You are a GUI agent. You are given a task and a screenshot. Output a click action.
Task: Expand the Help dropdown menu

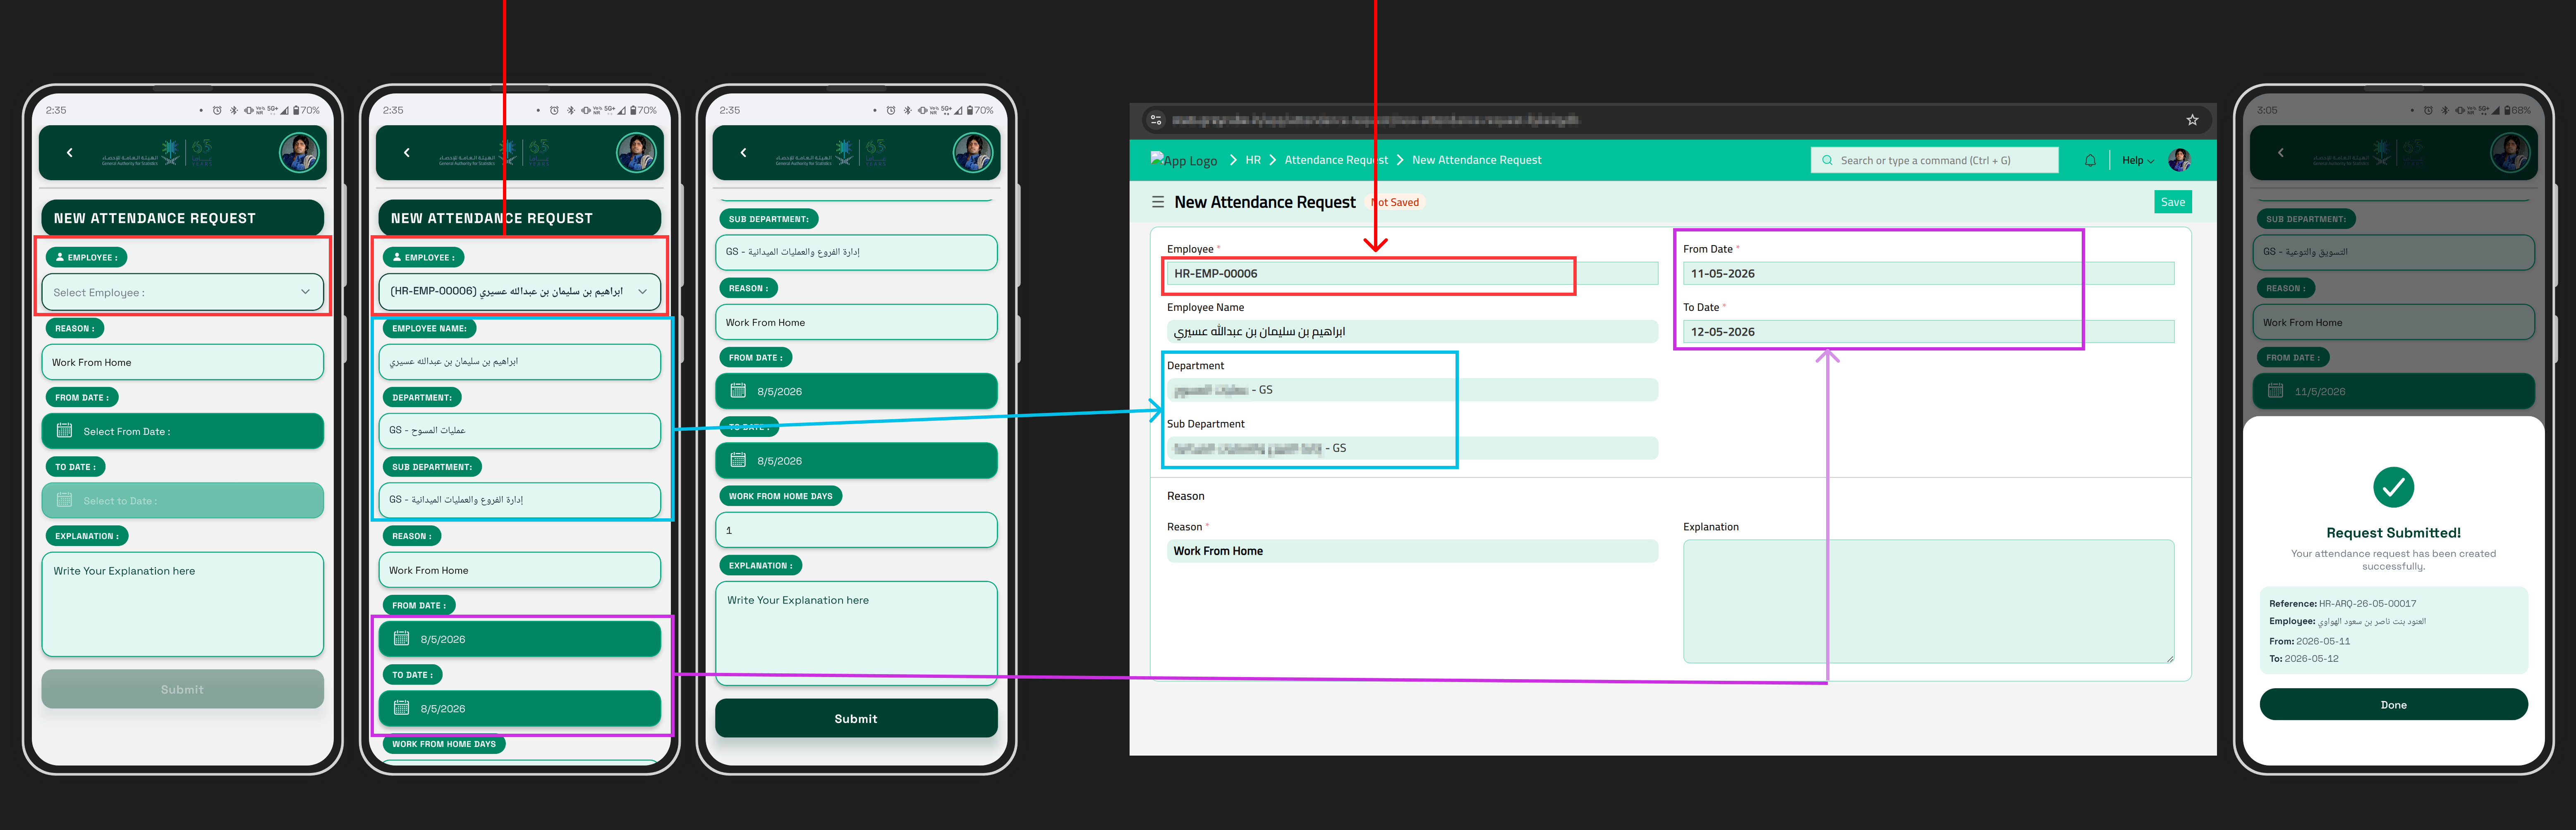[2138, 160]
